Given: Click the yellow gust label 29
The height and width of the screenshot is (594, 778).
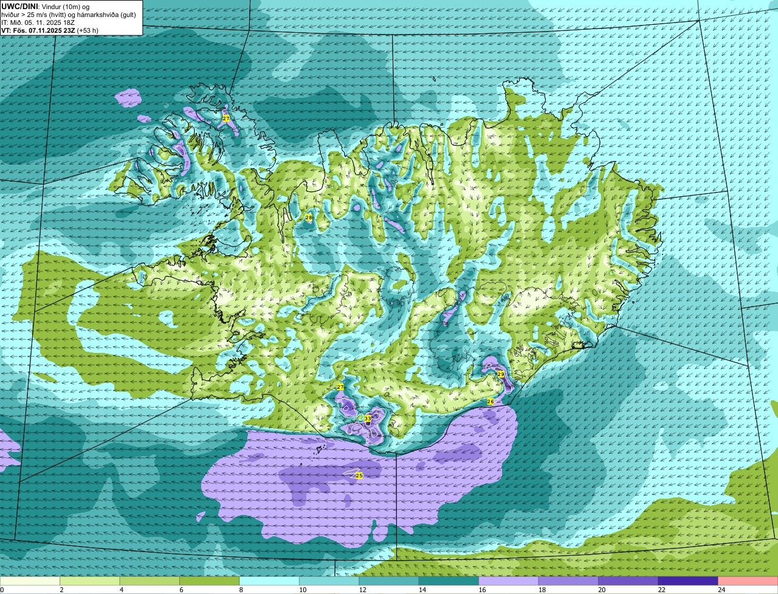Looking at the screenshot, I should coord(501,374).
